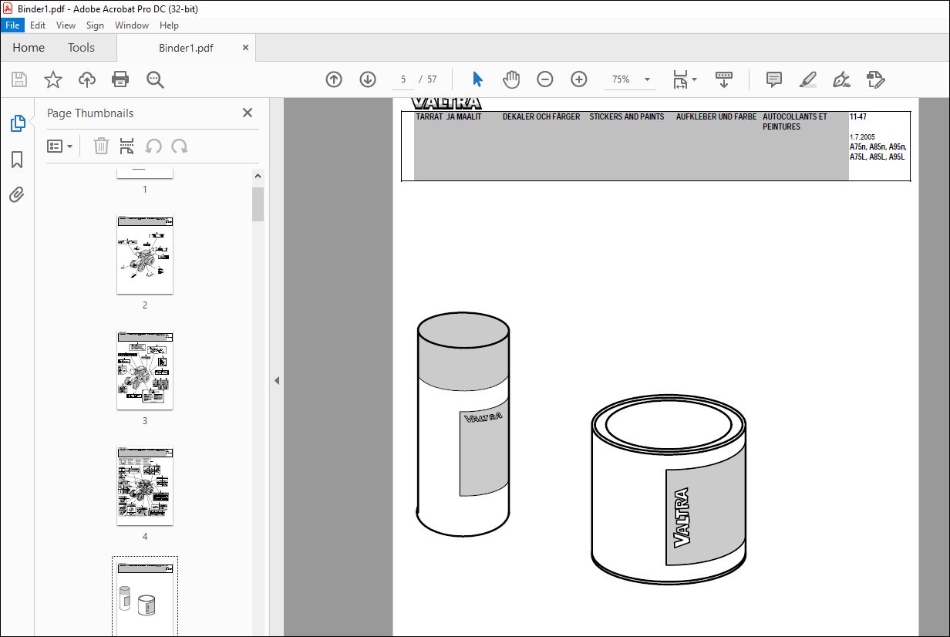This screenshot has height=637, width=950.
Task: Click the thumbnails panel scrollbar handle
Action: (258, 204)
